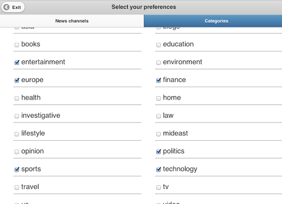Toggle the lifestyle checkbox on
The image size is (282, 204).
point(17,134)
